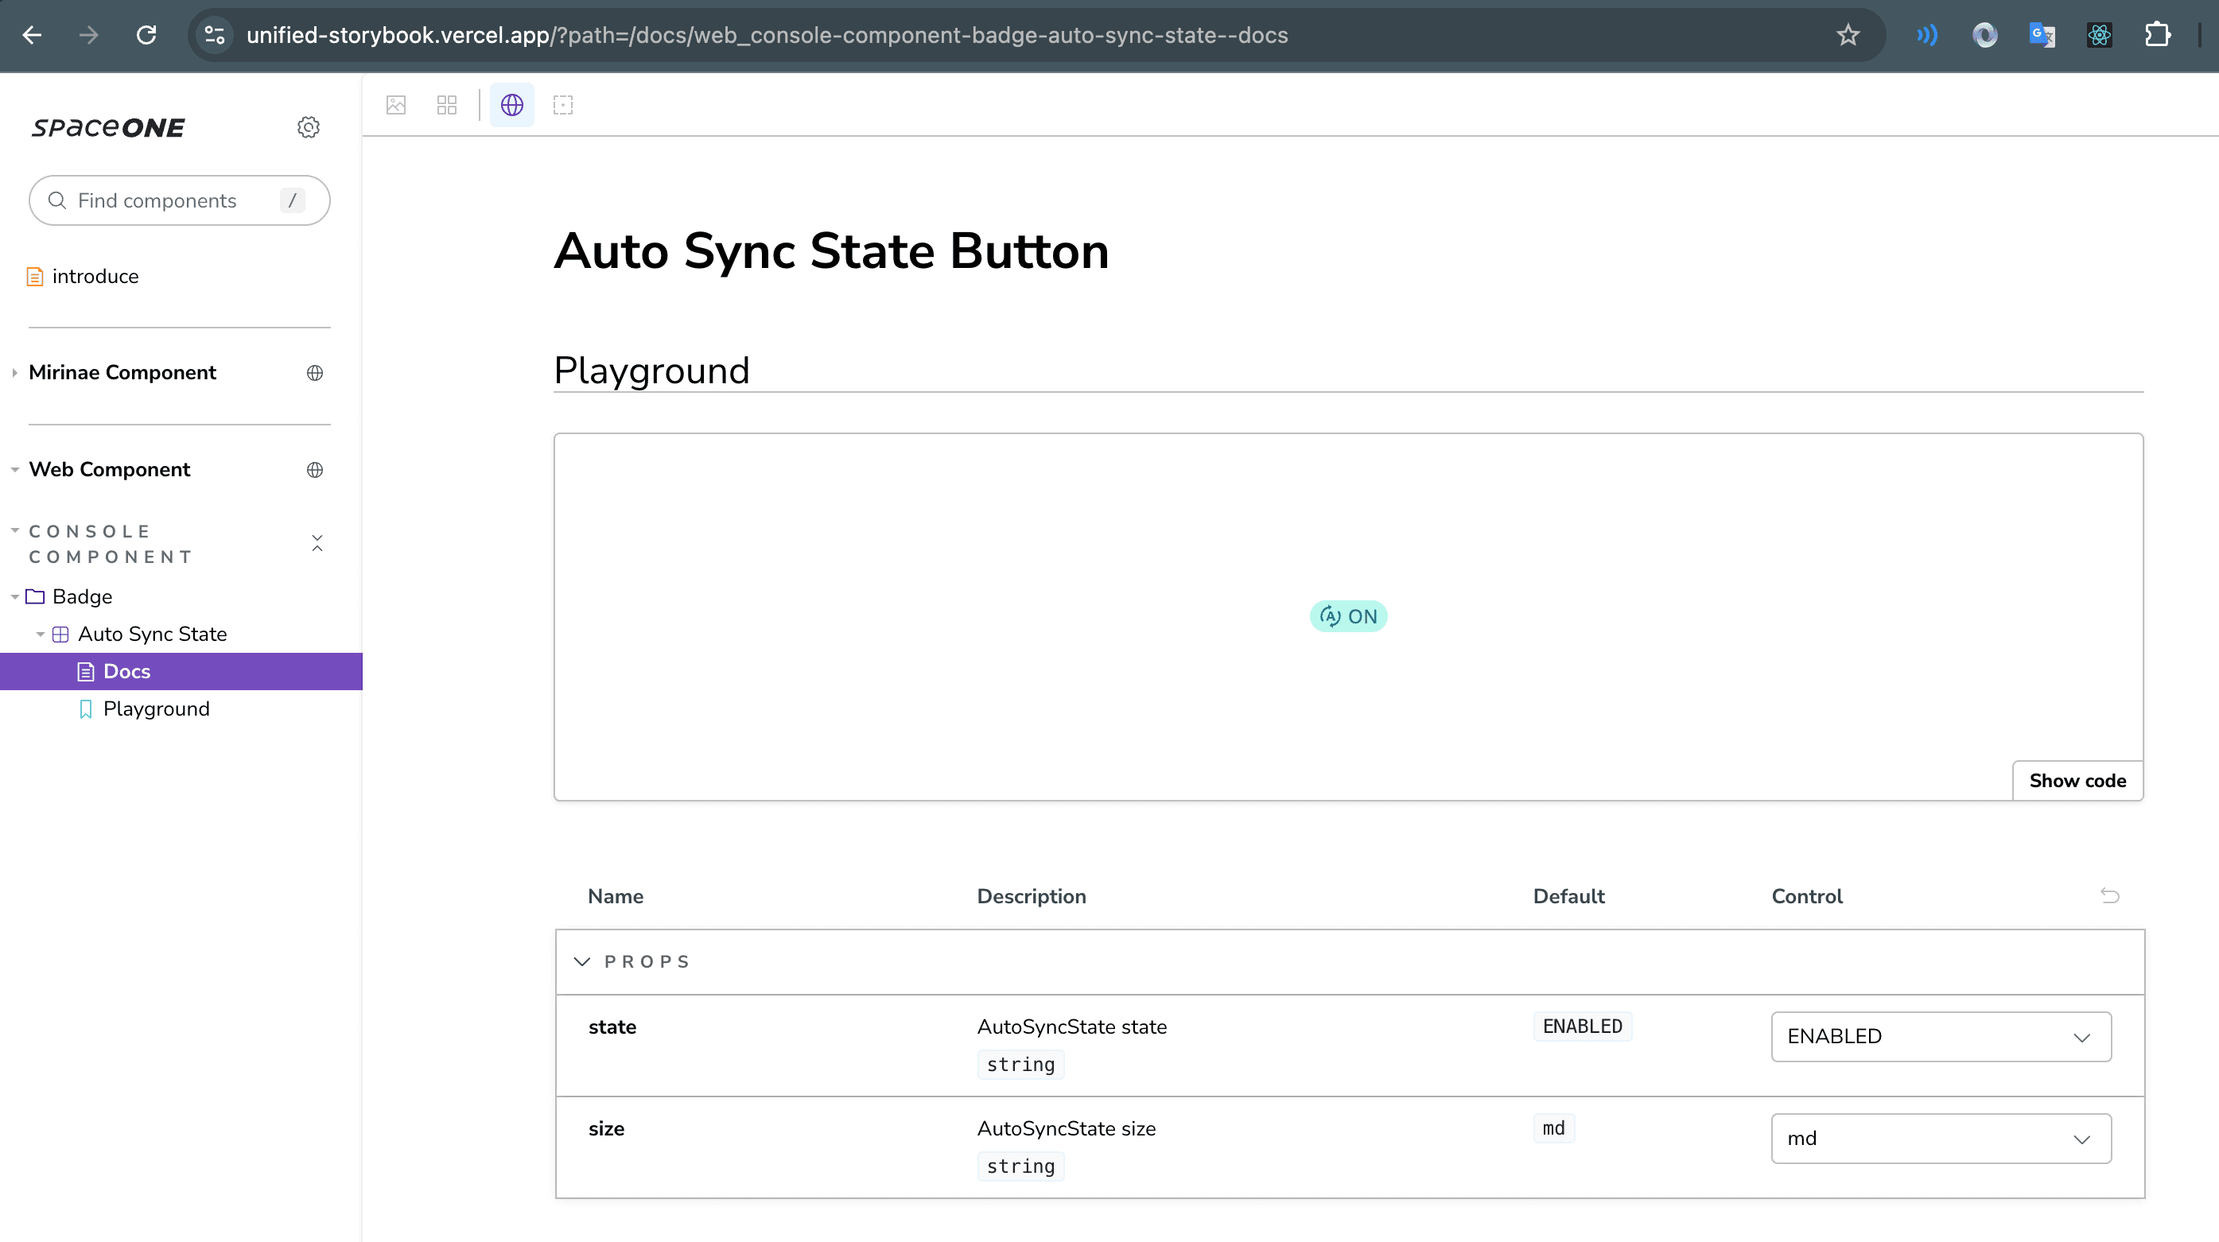Open the round swirl extension icon
Image resolution: width=2219 pixels, height=1242 pixels.
tap(1984, 35)
